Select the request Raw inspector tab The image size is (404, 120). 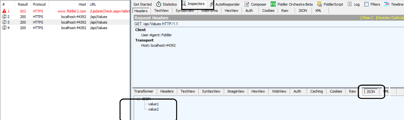pos(285,11)
